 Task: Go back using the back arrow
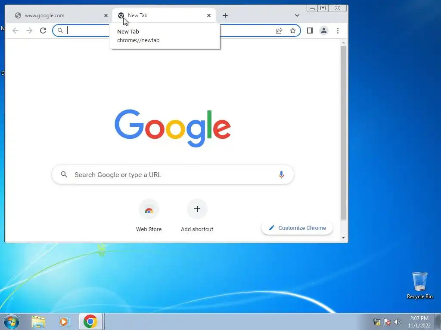[16, 31]
